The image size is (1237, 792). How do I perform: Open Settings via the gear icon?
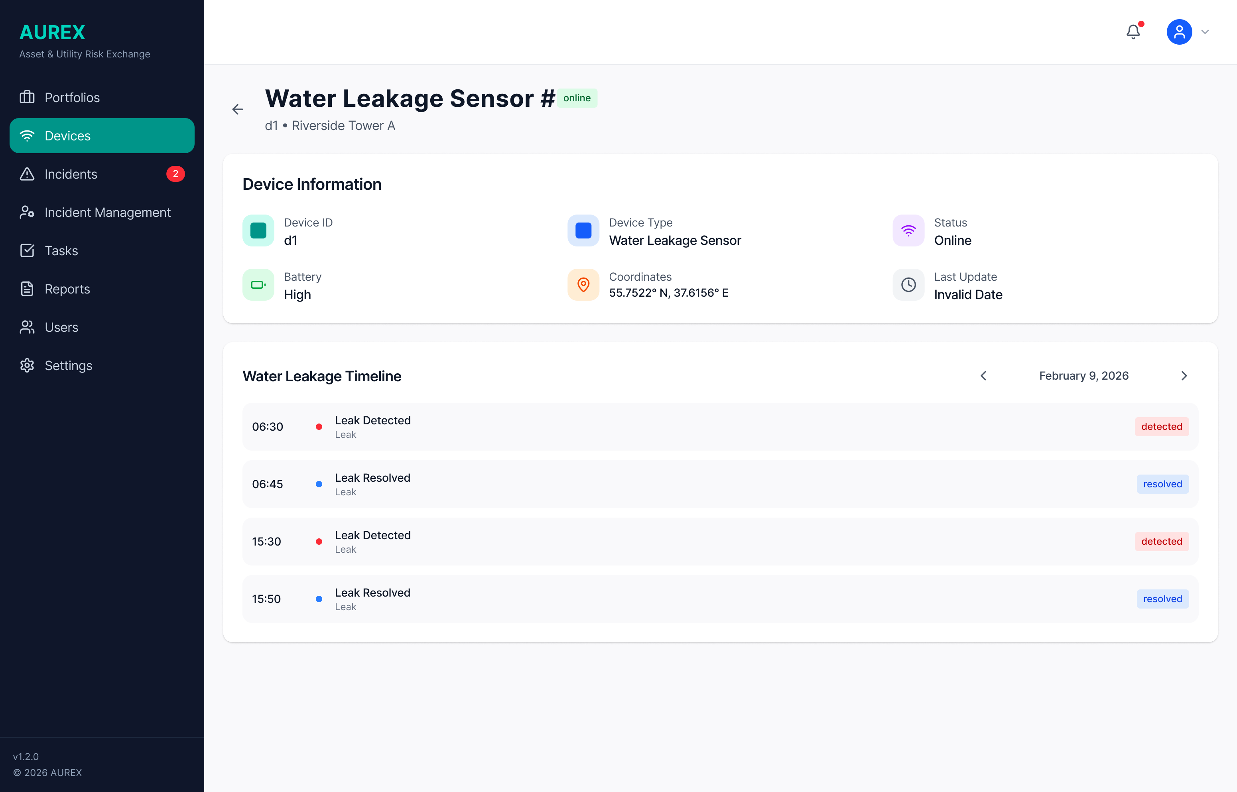[x=27, y=365]
